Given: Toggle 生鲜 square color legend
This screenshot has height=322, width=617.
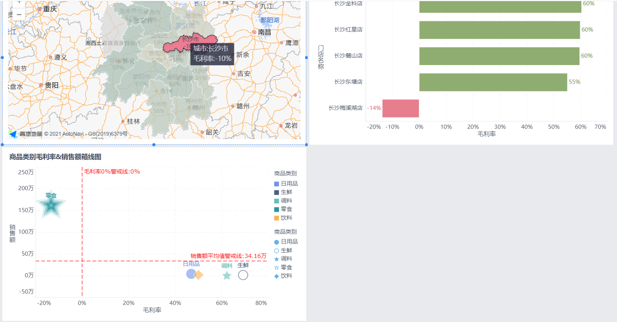Looking at the screenshot, I should coord(283,192).
